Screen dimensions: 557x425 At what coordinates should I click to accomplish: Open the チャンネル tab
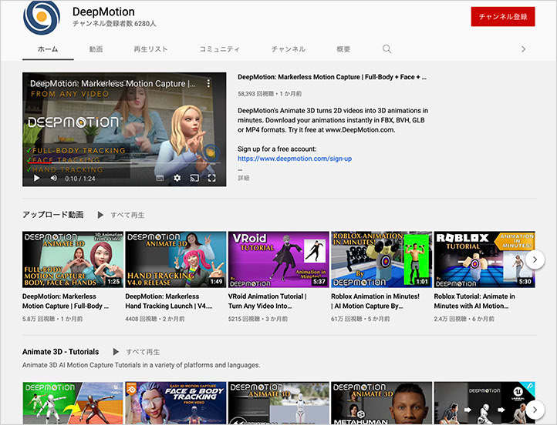tap(289, 49)
